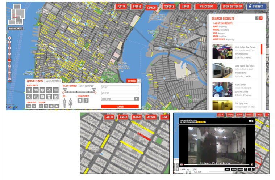The image size is (275, 180).
Task: Select the pizza slice video topic icon
Action: click(29, 90)
